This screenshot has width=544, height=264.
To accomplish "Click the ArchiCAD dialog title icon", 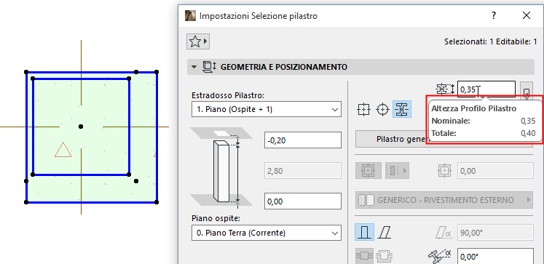I will pos(191,15).
